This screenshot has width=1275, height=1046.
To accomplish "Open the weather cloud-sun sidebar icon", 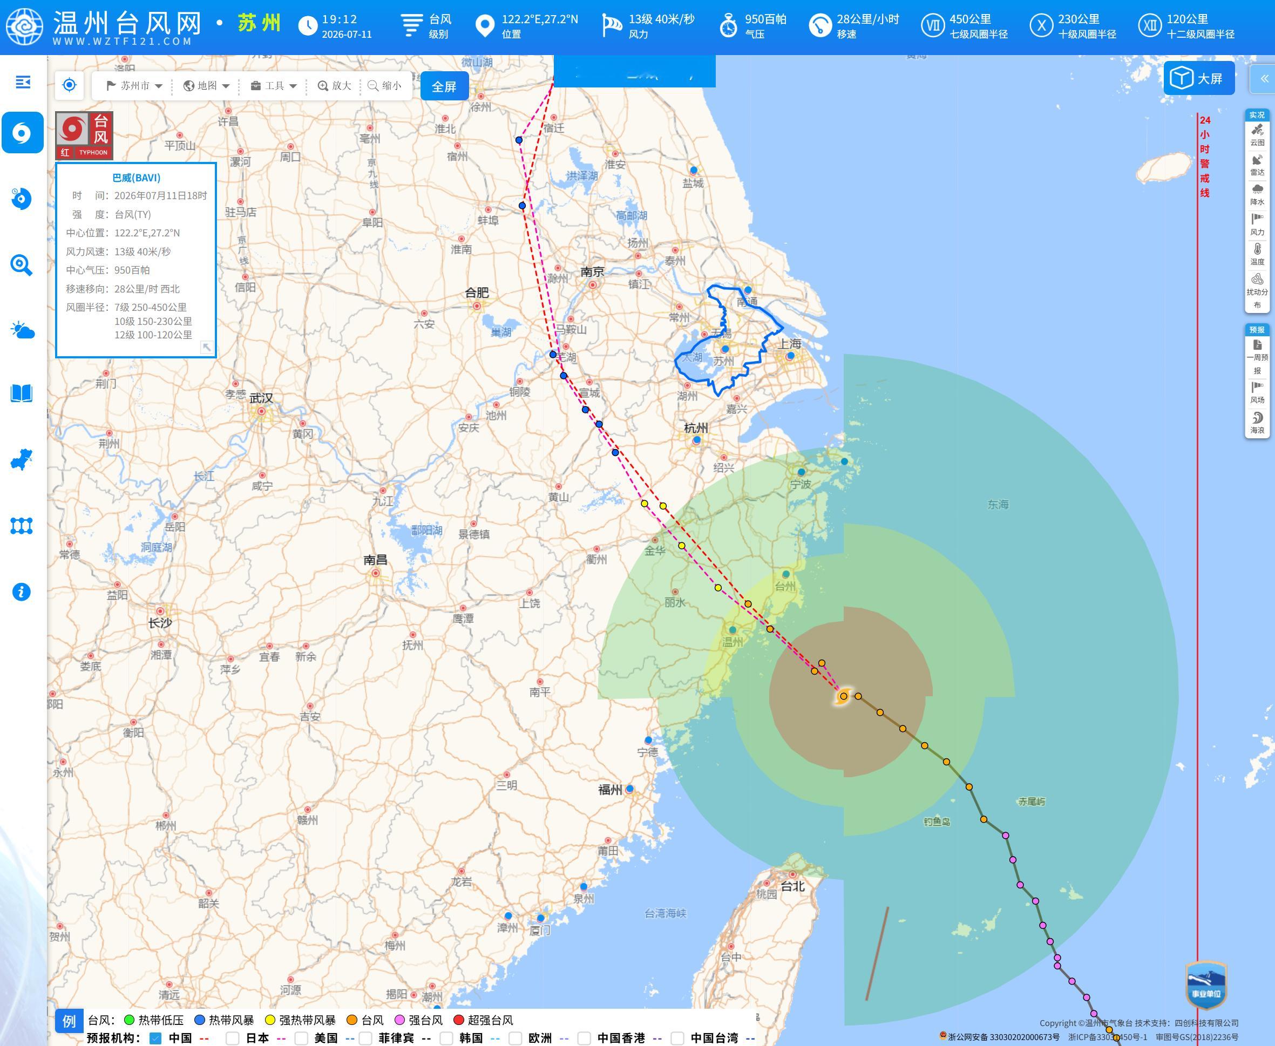I will coord(22,330).
